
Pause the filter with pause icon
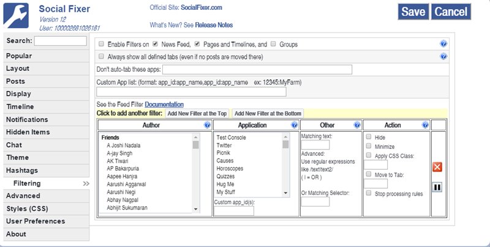tap(437, 188)
